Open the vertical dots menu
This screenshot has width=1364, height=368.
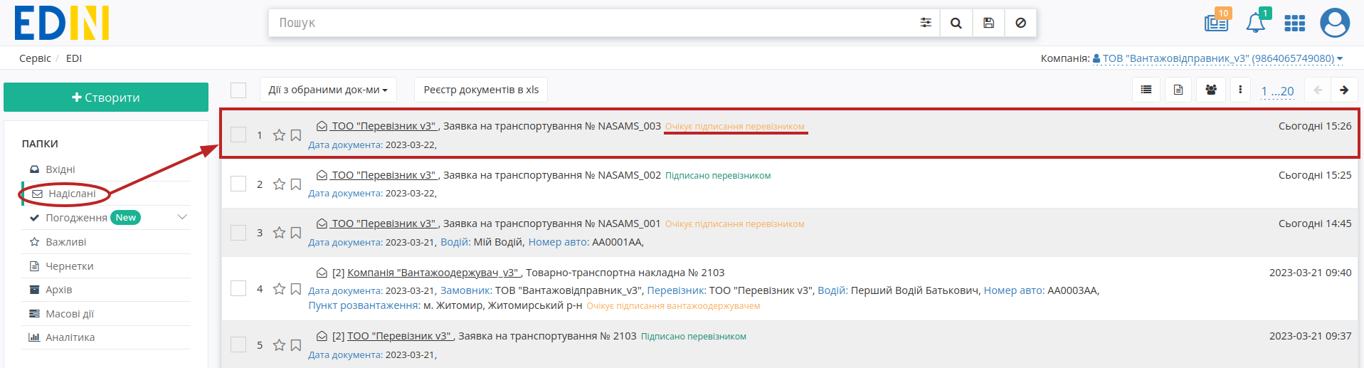click(x=1240, y=90)
